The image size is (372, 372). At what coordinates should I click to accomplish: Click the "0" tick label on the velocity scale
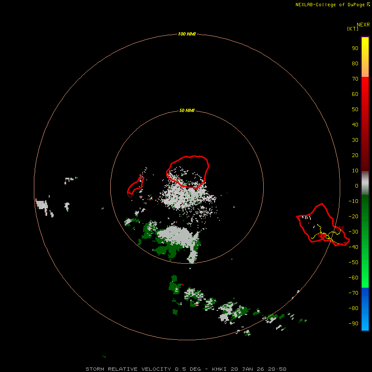[357, 186]
